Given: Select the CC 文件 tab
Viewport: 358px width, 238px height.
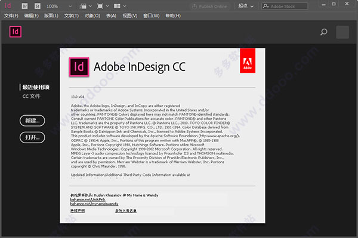Looking at the screenshot, I should 32,96.
